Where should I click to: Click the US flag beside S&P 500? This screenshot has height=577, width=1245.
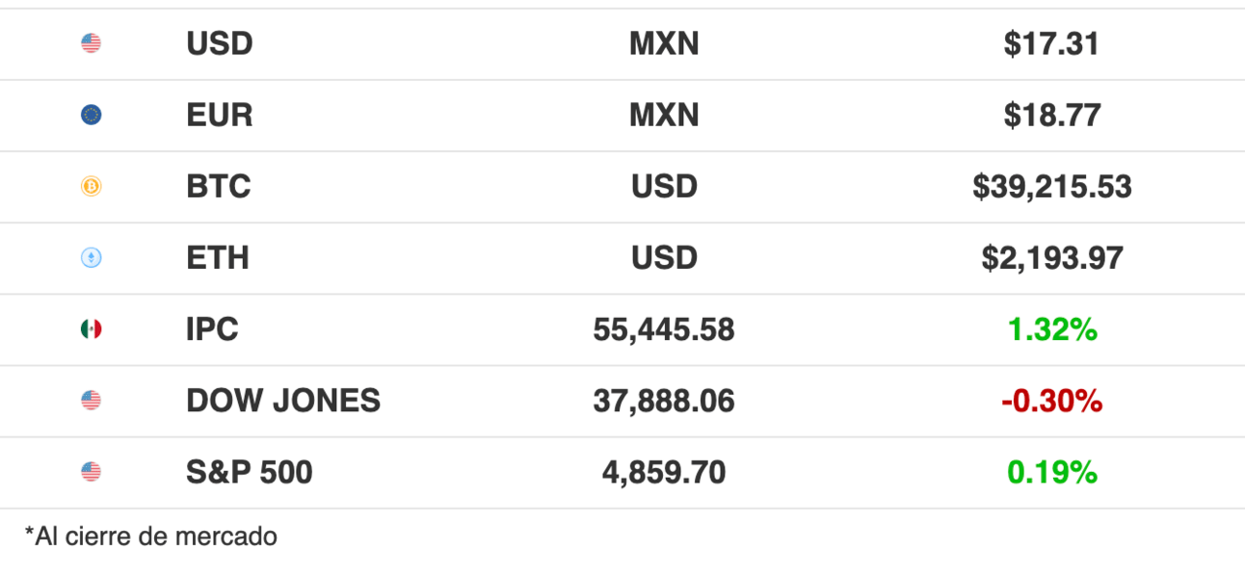(x=91, y=472)
